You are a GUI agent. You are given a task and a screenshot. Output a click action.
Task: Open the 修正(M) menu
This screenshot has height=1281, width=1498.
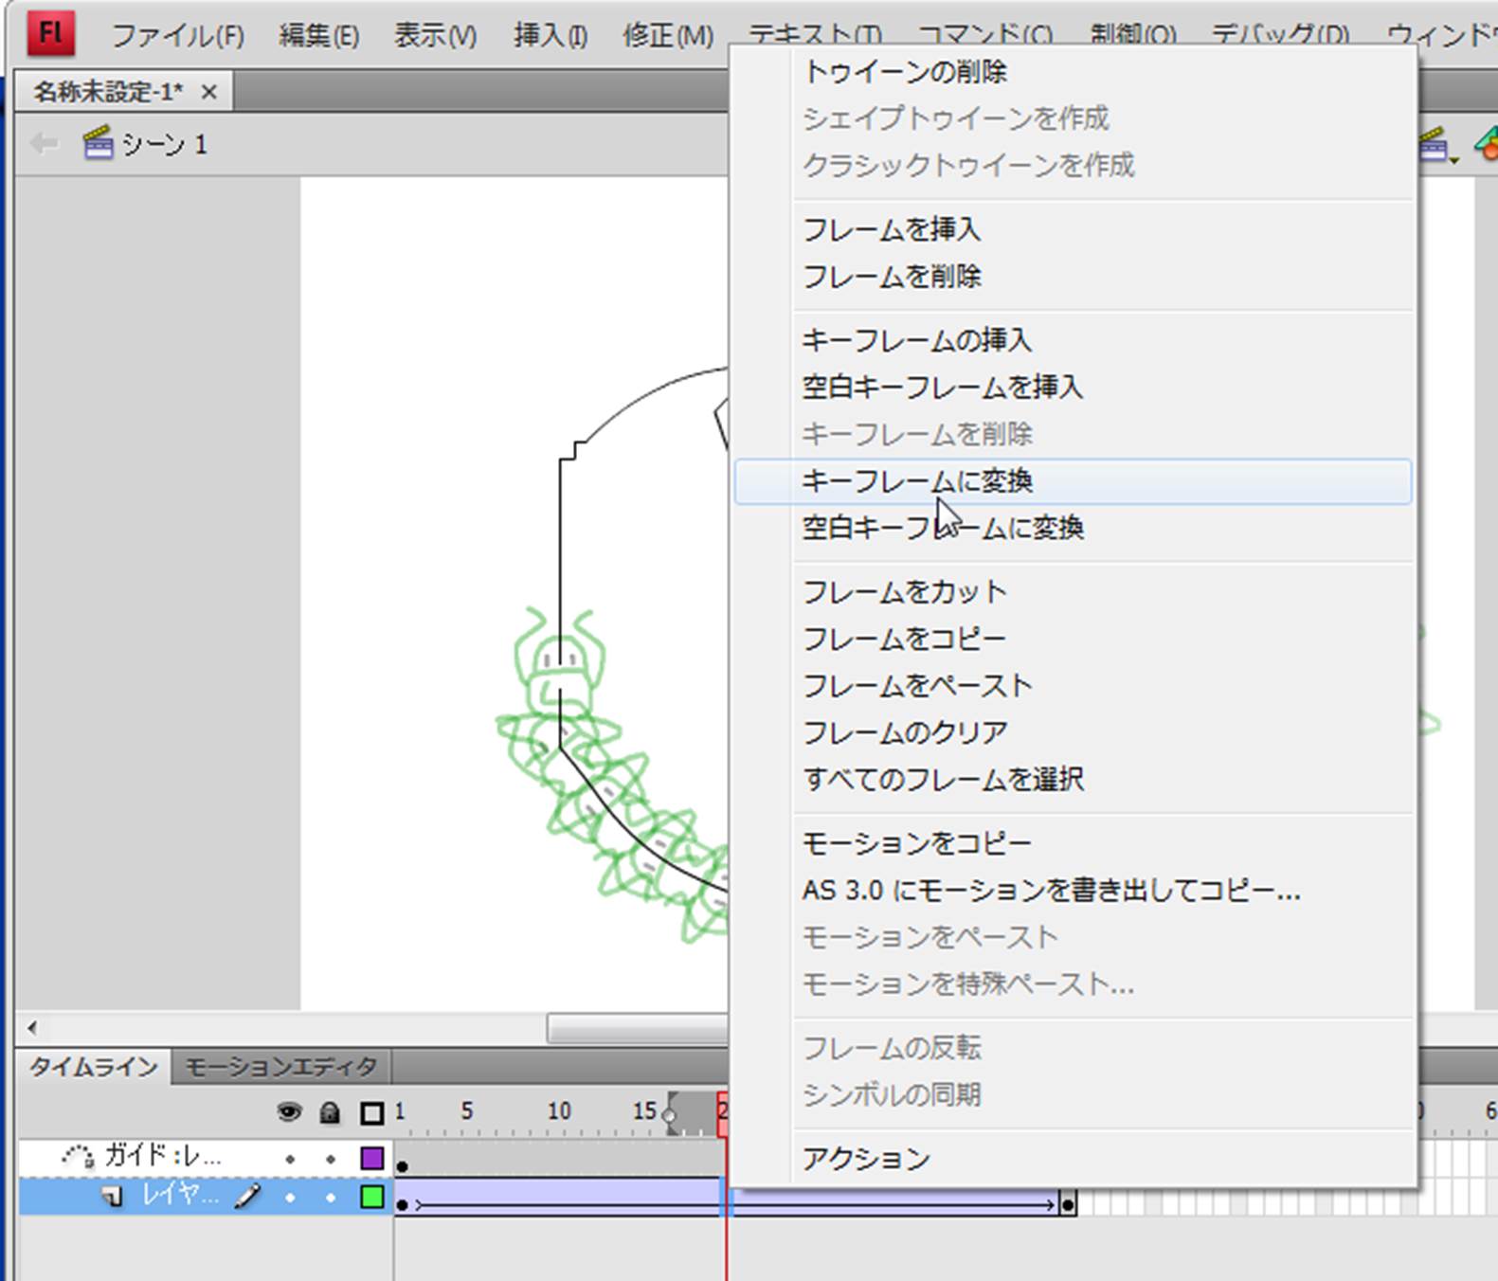pos(667,36)
